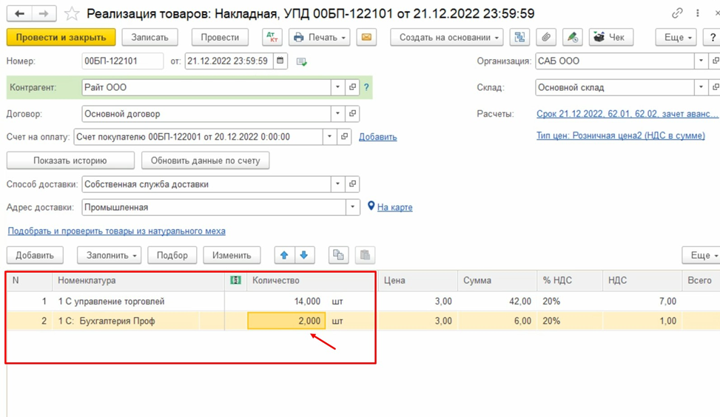Viewport: 720px width, 417px height.
Task: Open the Организация record with the open icon
Action: coord(715,61)
